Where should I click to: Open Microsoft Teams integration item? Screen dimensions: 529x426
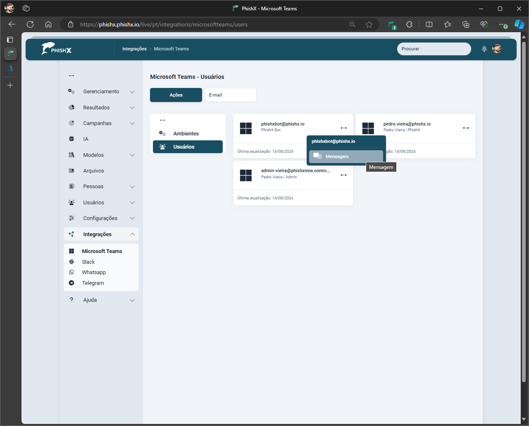pos(101,251)
